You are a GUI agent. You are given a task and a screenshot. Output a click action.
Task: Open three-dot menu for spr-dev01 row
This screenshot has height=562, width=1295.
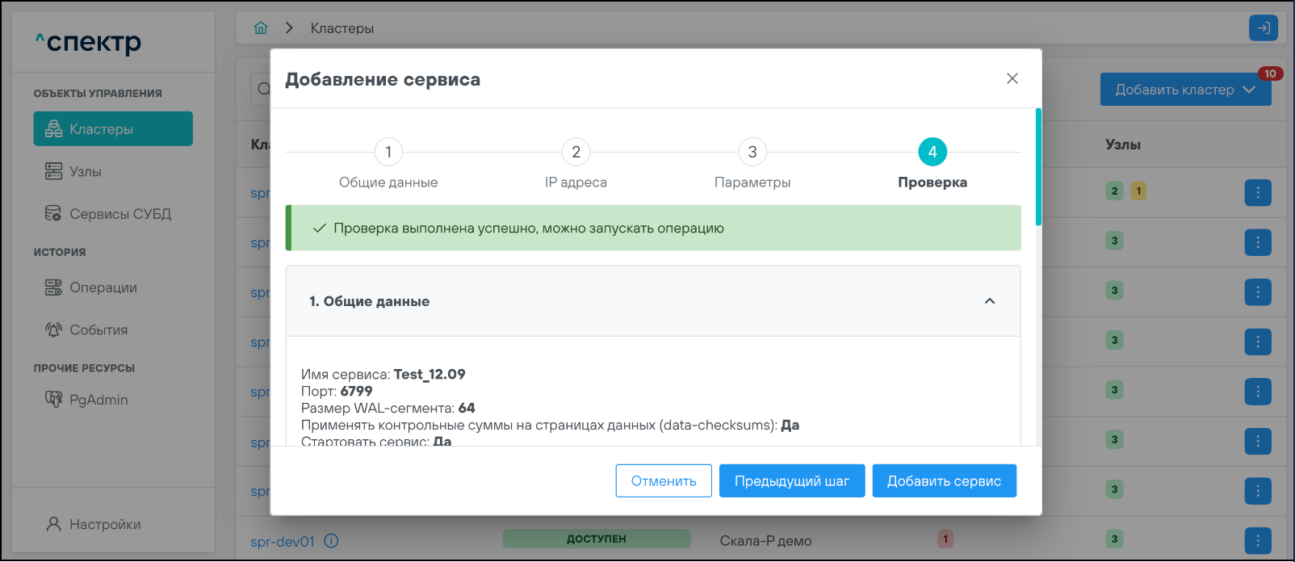[1257, 540]
